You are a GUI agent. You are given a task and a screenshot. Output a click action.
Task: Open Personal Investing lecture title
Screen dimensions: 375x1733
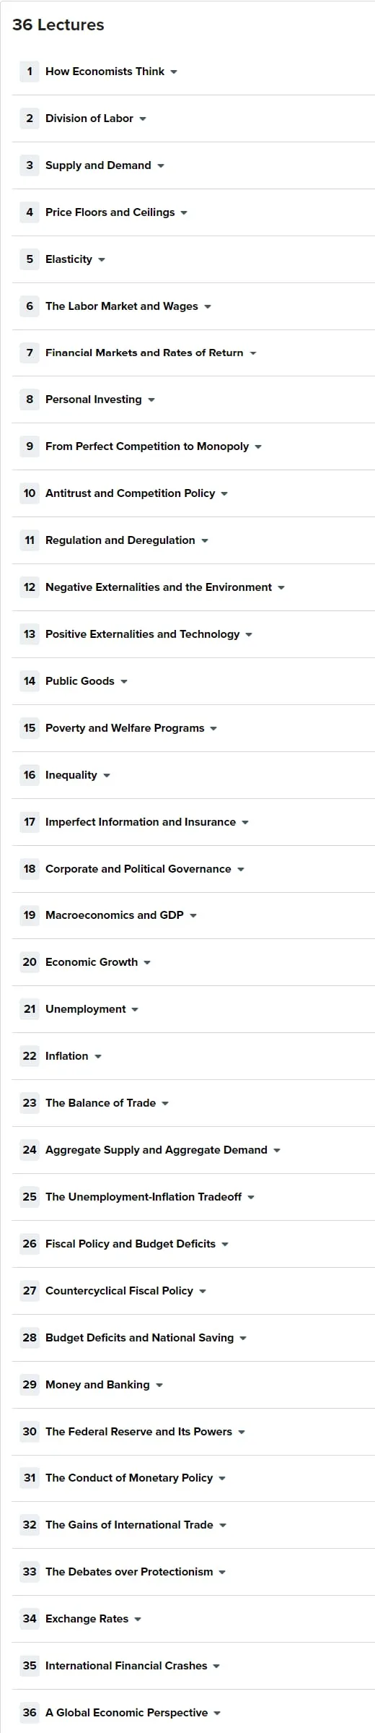pos(94,399)
